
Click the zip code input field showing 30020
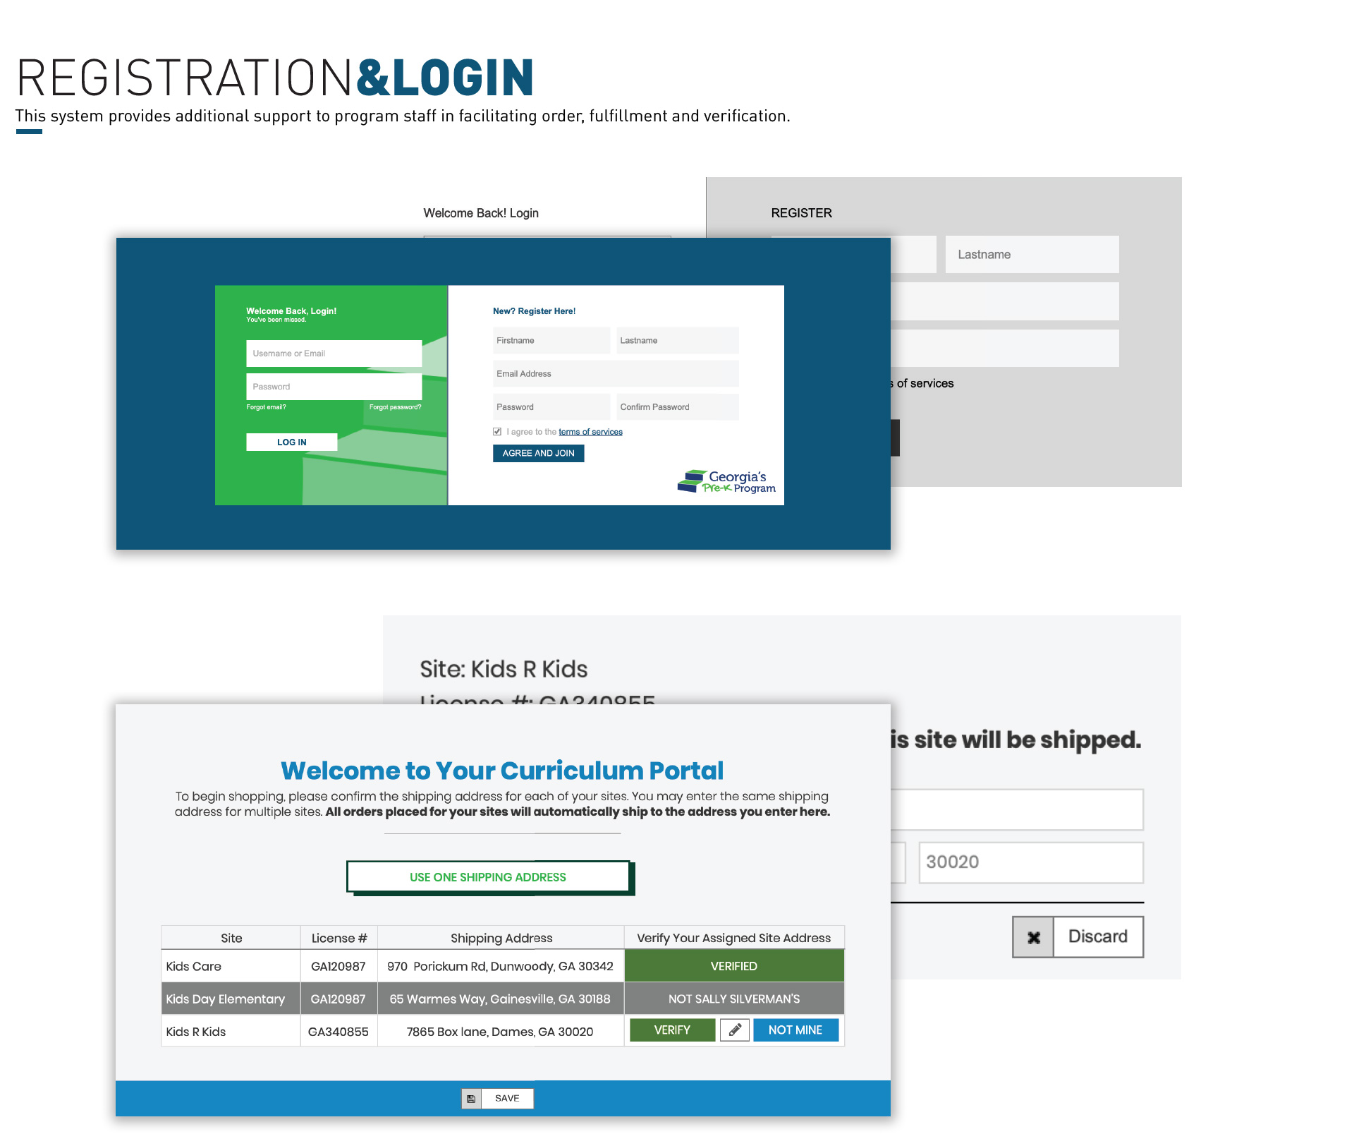click(x=1028, y=861)
